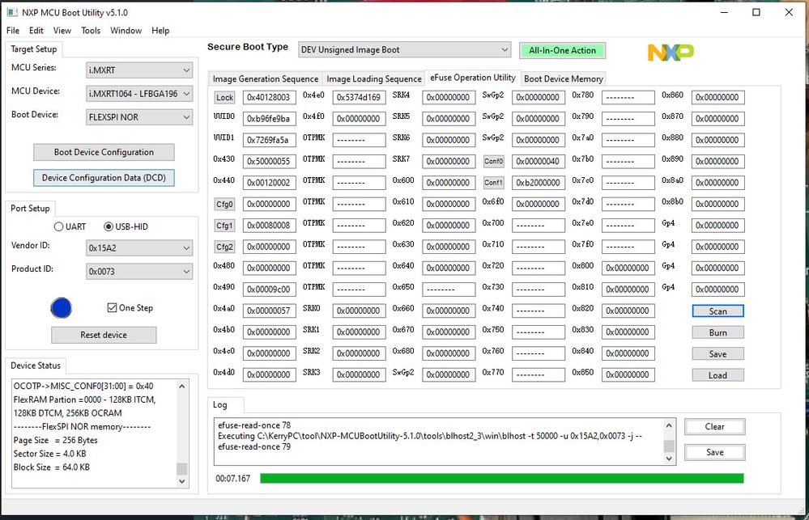Click the 0x4e0 field 0x5374d169
This screenshot has height=520, width=809.
359,97
